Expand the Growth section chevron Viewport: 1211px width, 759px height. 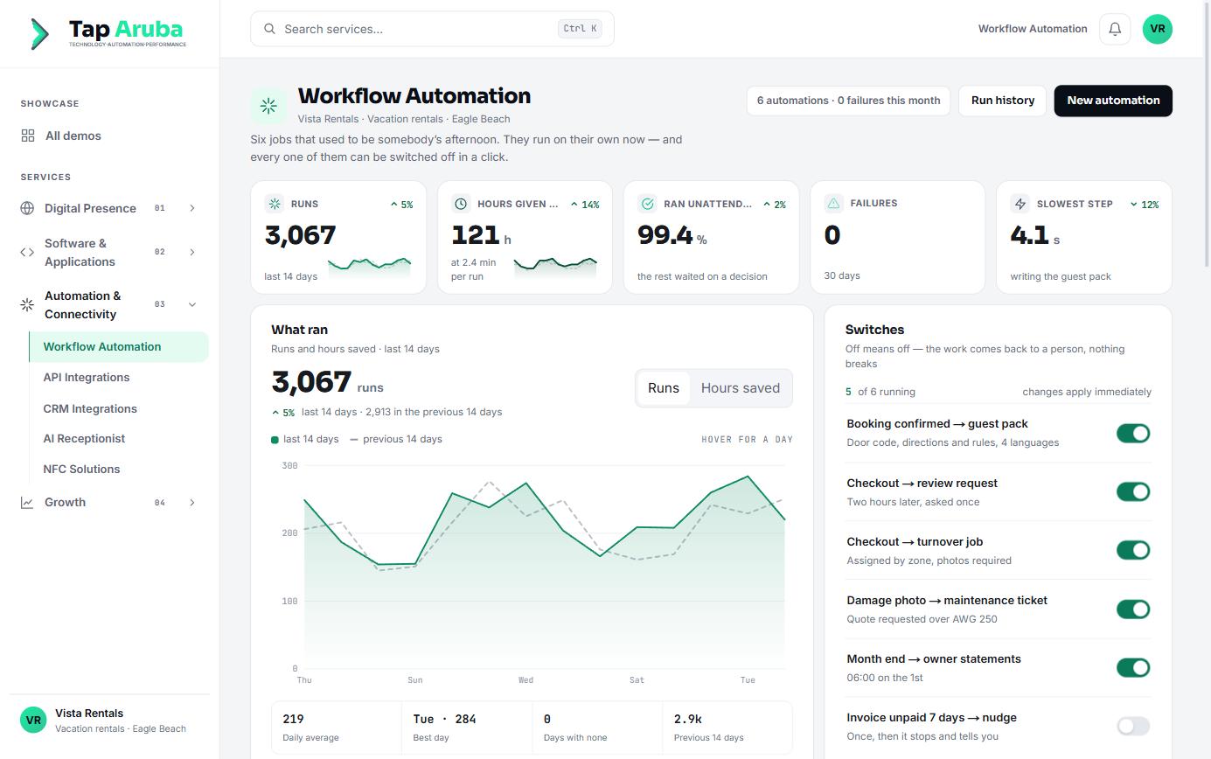click(x=192, y=502)
